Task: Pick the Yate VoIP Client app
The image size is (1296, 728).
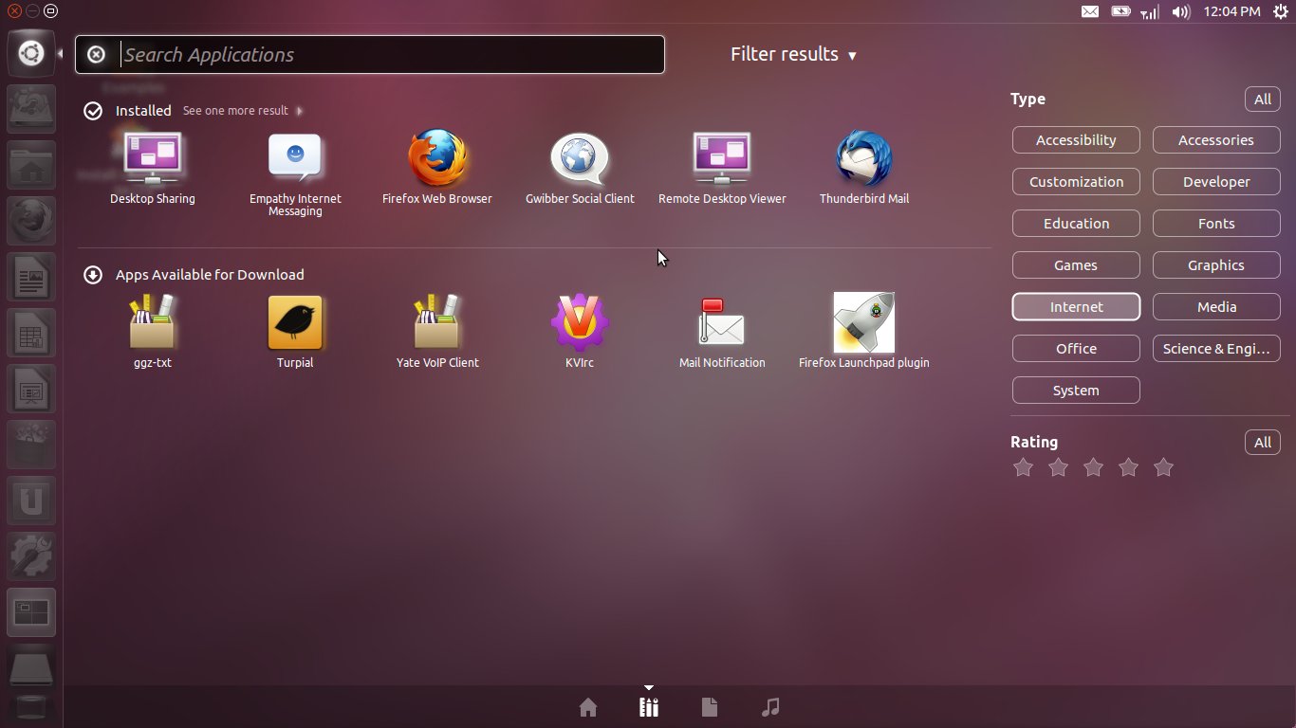Action: click(437, 332)
